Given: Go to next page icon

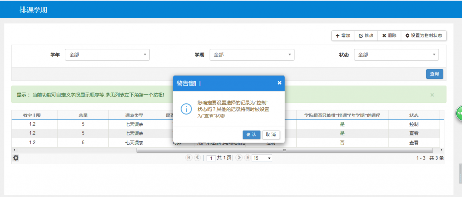Looking at the screenshot, I should (239, 158).
